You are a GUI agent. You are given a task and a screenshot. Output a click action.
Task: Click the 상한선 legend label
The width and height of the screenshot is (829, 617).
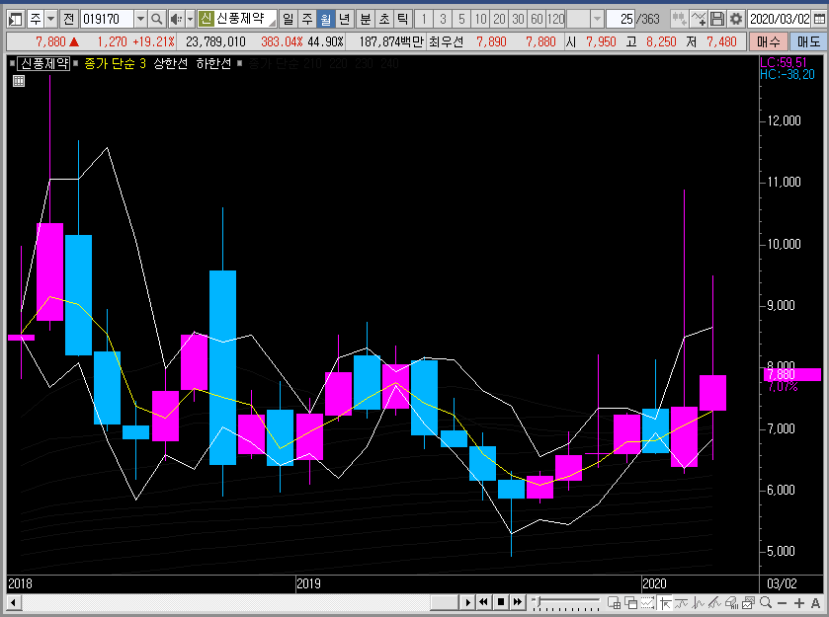170,64
